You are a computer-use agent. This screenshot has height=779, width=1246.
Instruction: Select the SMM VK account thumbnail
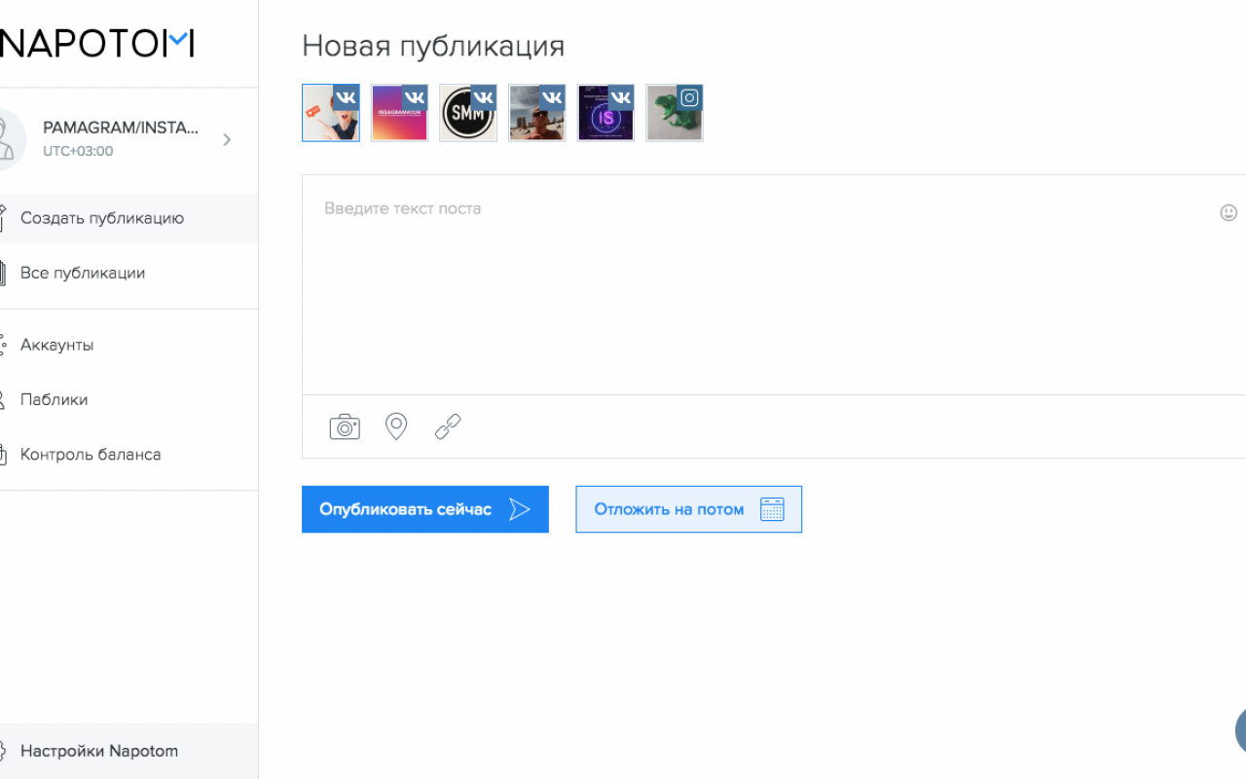468,113
